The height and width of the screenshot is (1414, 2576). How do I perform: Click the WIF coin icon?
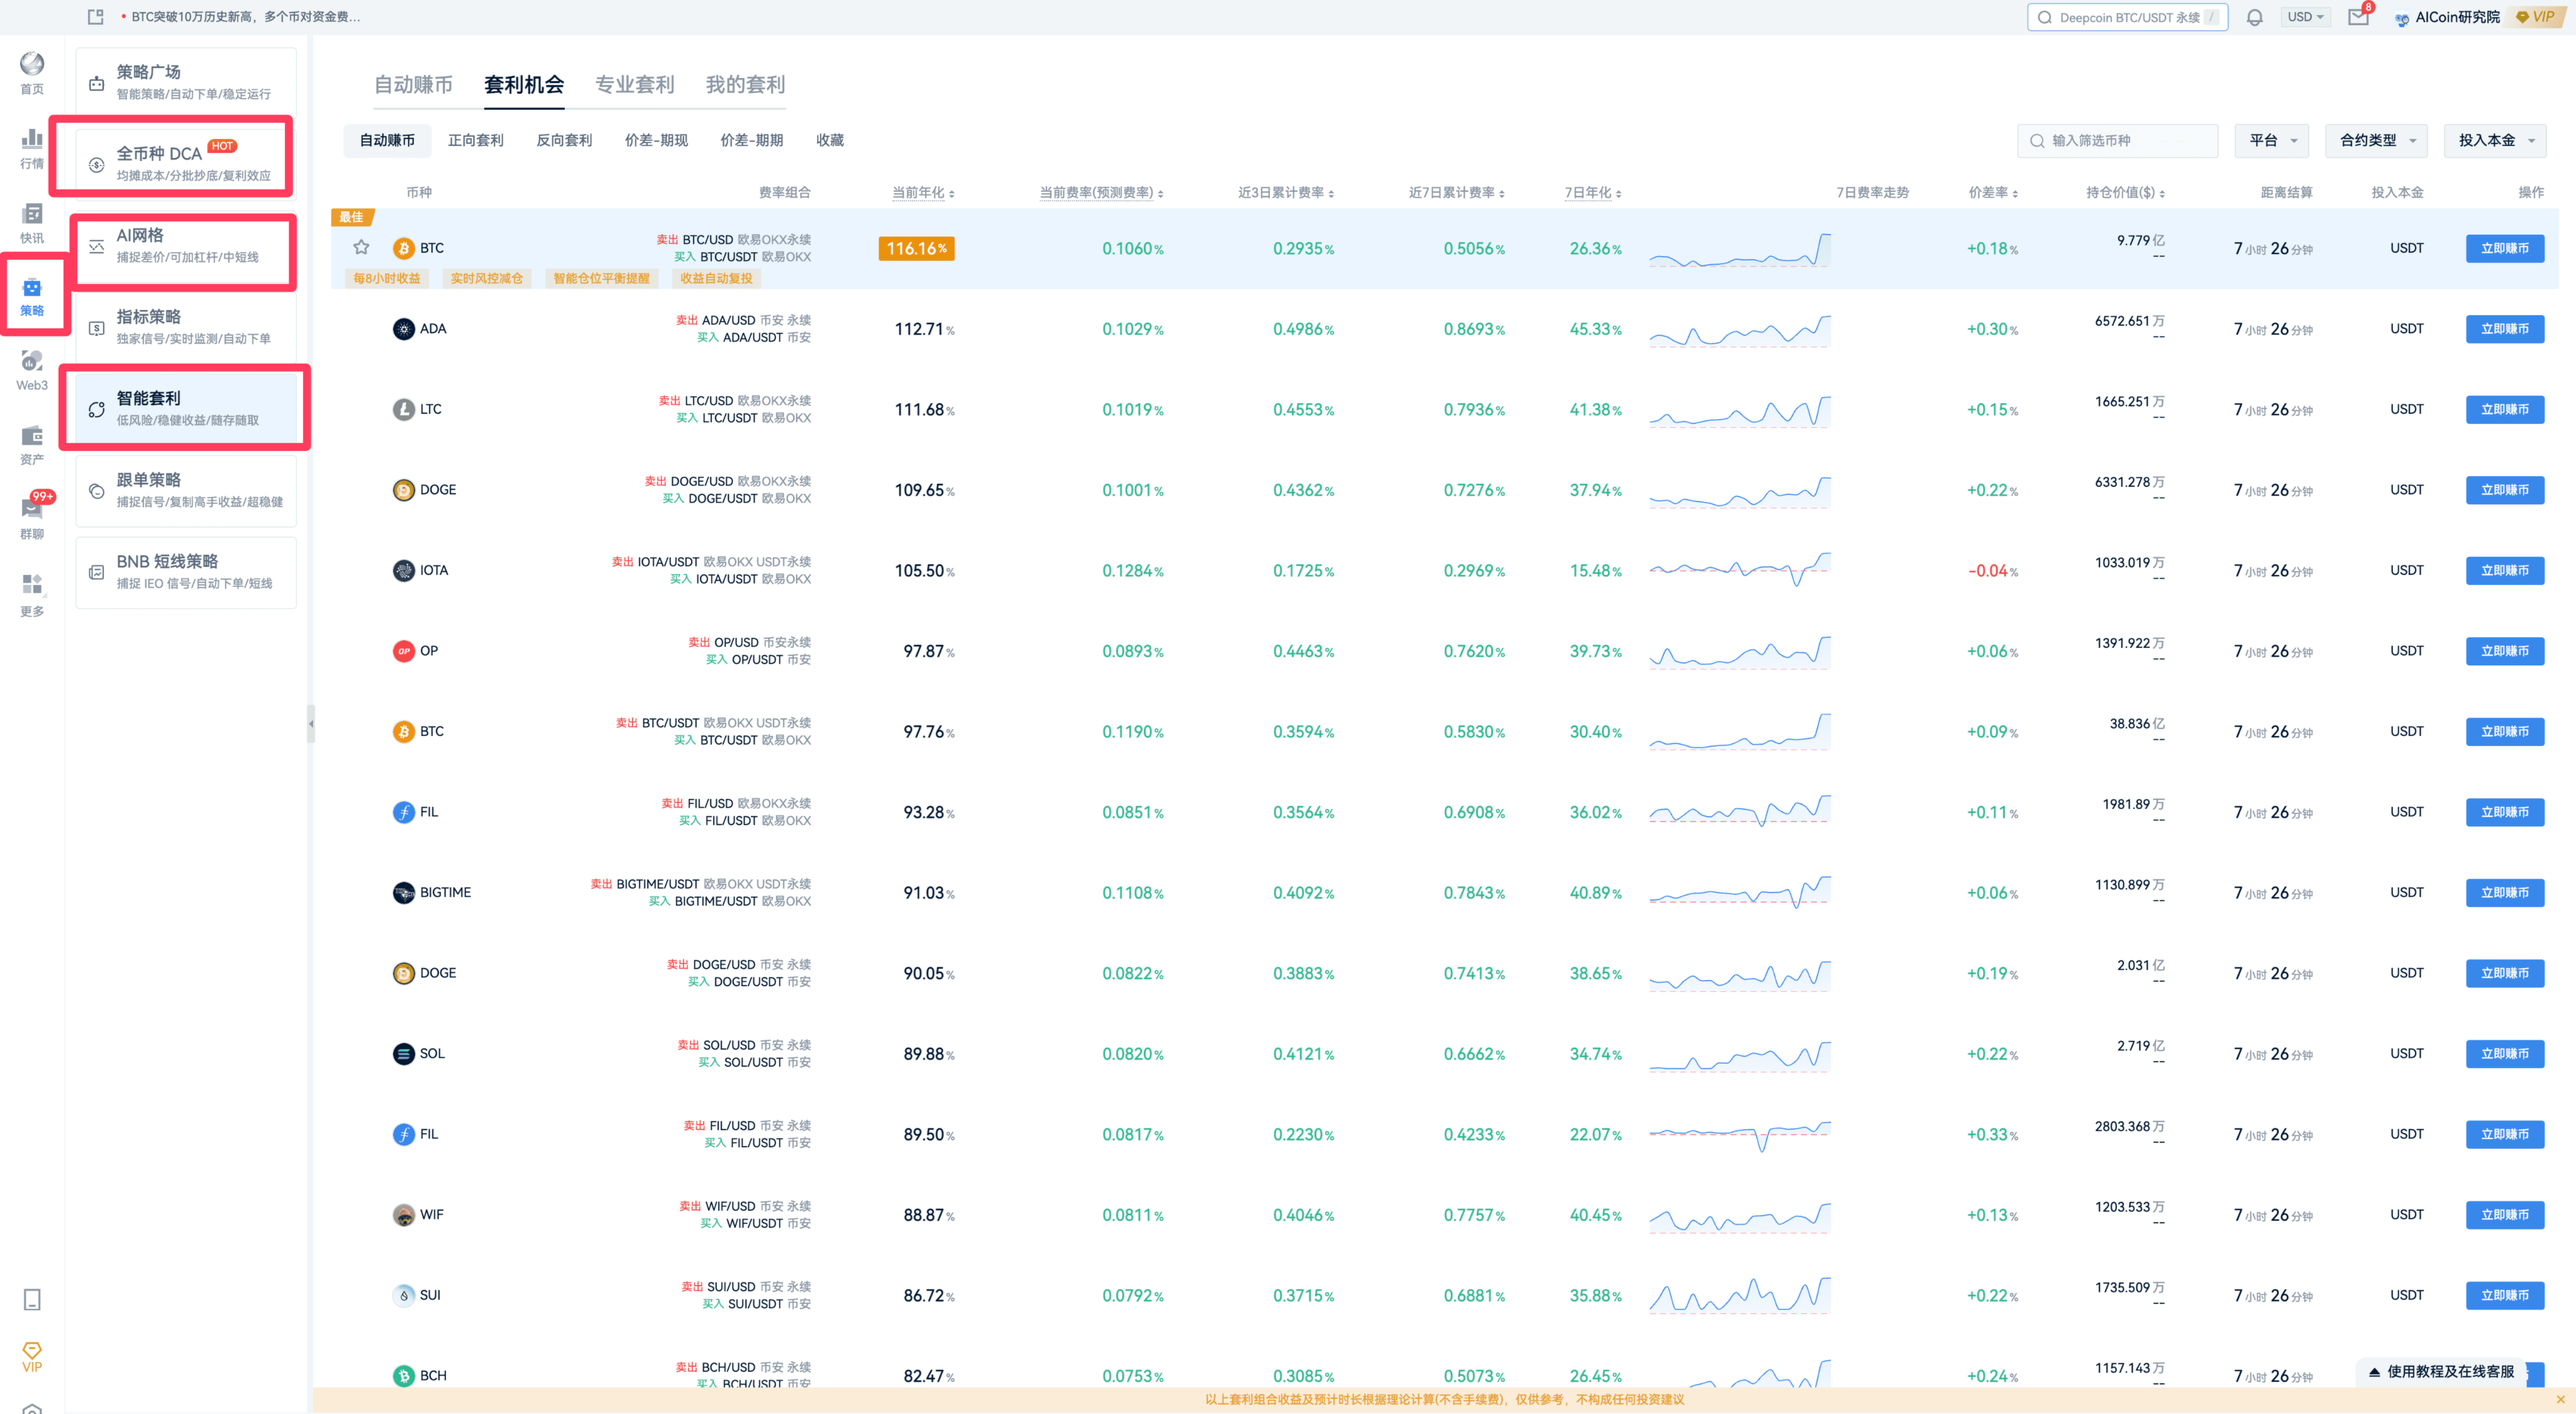[x=403, y=1214]
